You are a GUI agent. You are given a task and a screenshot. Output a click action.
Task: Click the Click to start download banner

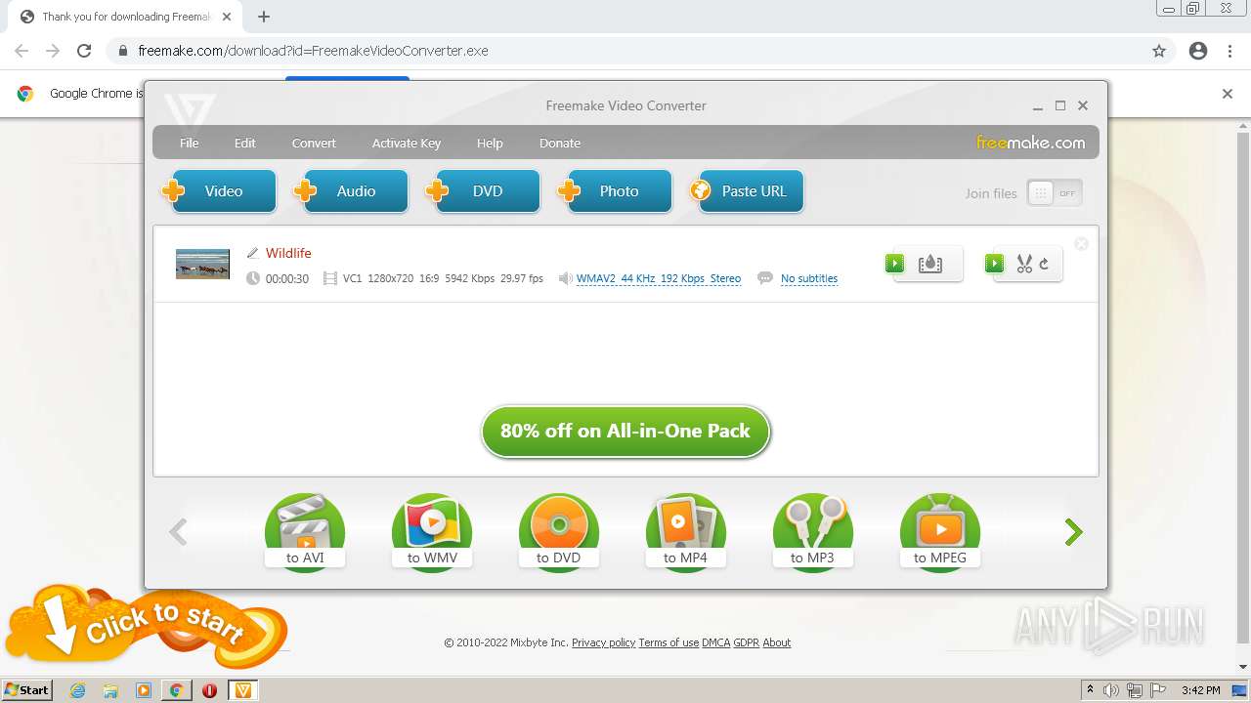click(x=145, y=625)
